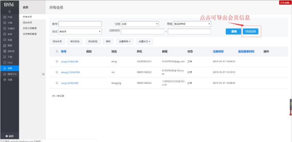Viewport: 292px width, 142px height.
Task: Open the 等级 (level) dropdown
Action: [x=192, y=24]
